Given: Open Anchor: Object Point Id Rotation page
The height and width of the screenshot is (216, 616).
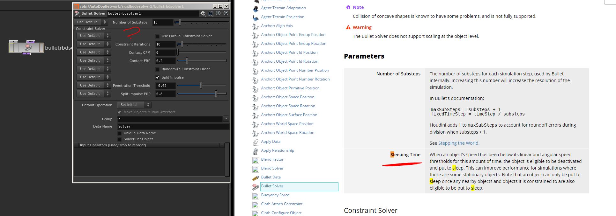Looking at the screenshot, I should 289,61.
